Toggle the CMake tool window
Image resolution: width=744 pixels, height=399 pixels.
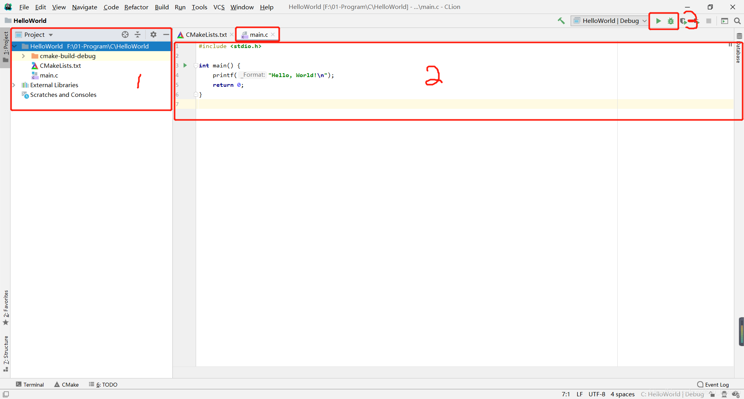[x=66, y=384]
